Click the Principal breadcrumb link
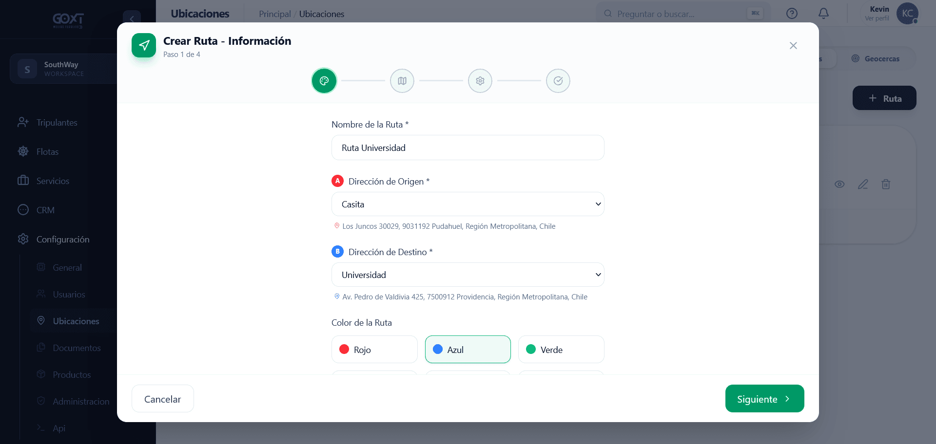The height and width of the screenshot is (444, 936). point(275,14)
